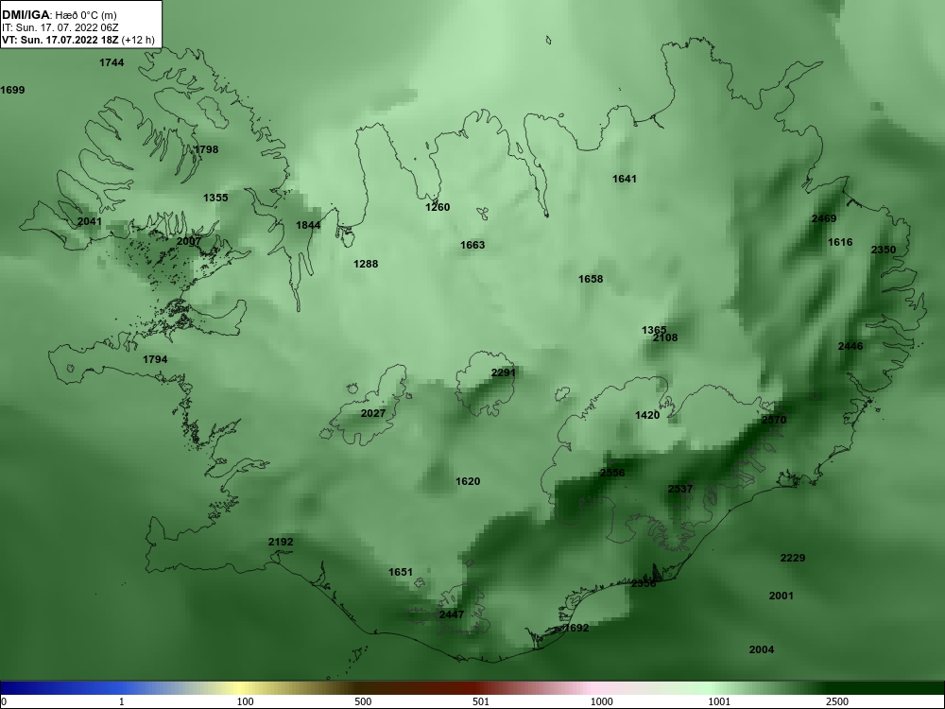Select the 1420 label
This screenshot has height=709, width=945.
(647, 415)
